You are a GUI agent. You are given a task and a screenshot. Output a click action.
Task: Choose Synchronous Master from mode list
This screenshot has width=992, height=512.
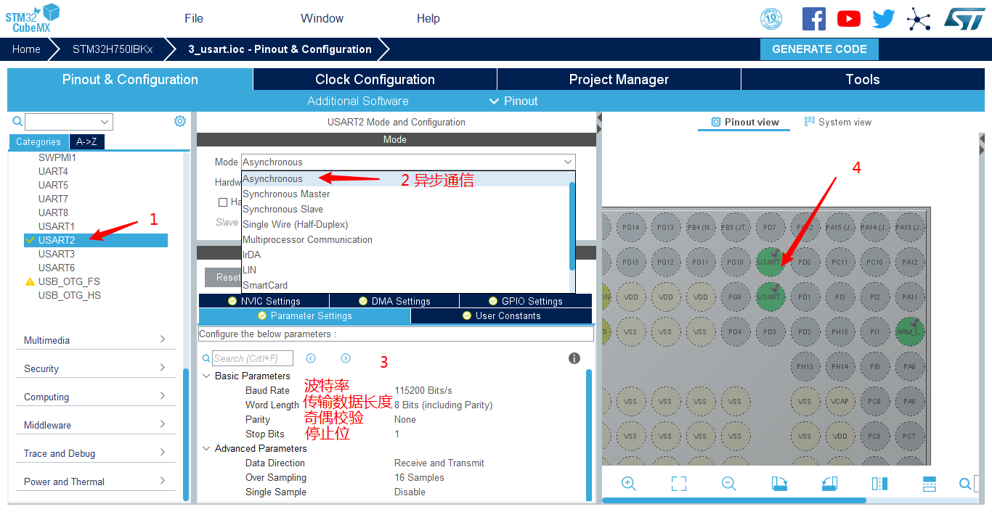pos(286,194)
